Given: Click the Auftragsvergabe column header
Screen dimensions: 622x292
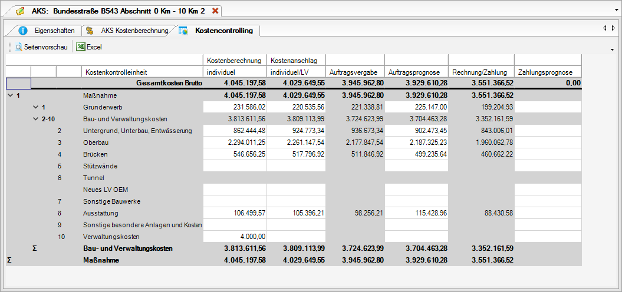Looking at the screenshot, I should tap(355, 72).
